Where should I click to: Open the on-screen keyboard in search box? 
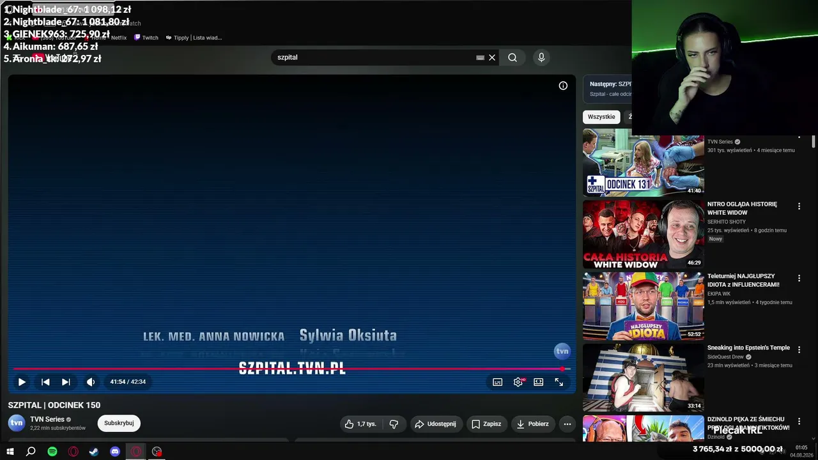[480, 57]
